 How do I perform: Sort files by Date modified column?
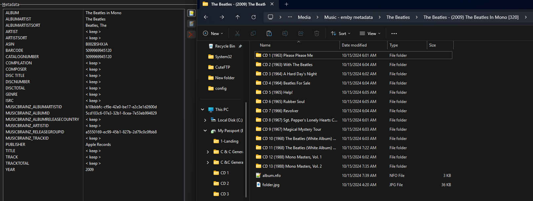point(354,45)
